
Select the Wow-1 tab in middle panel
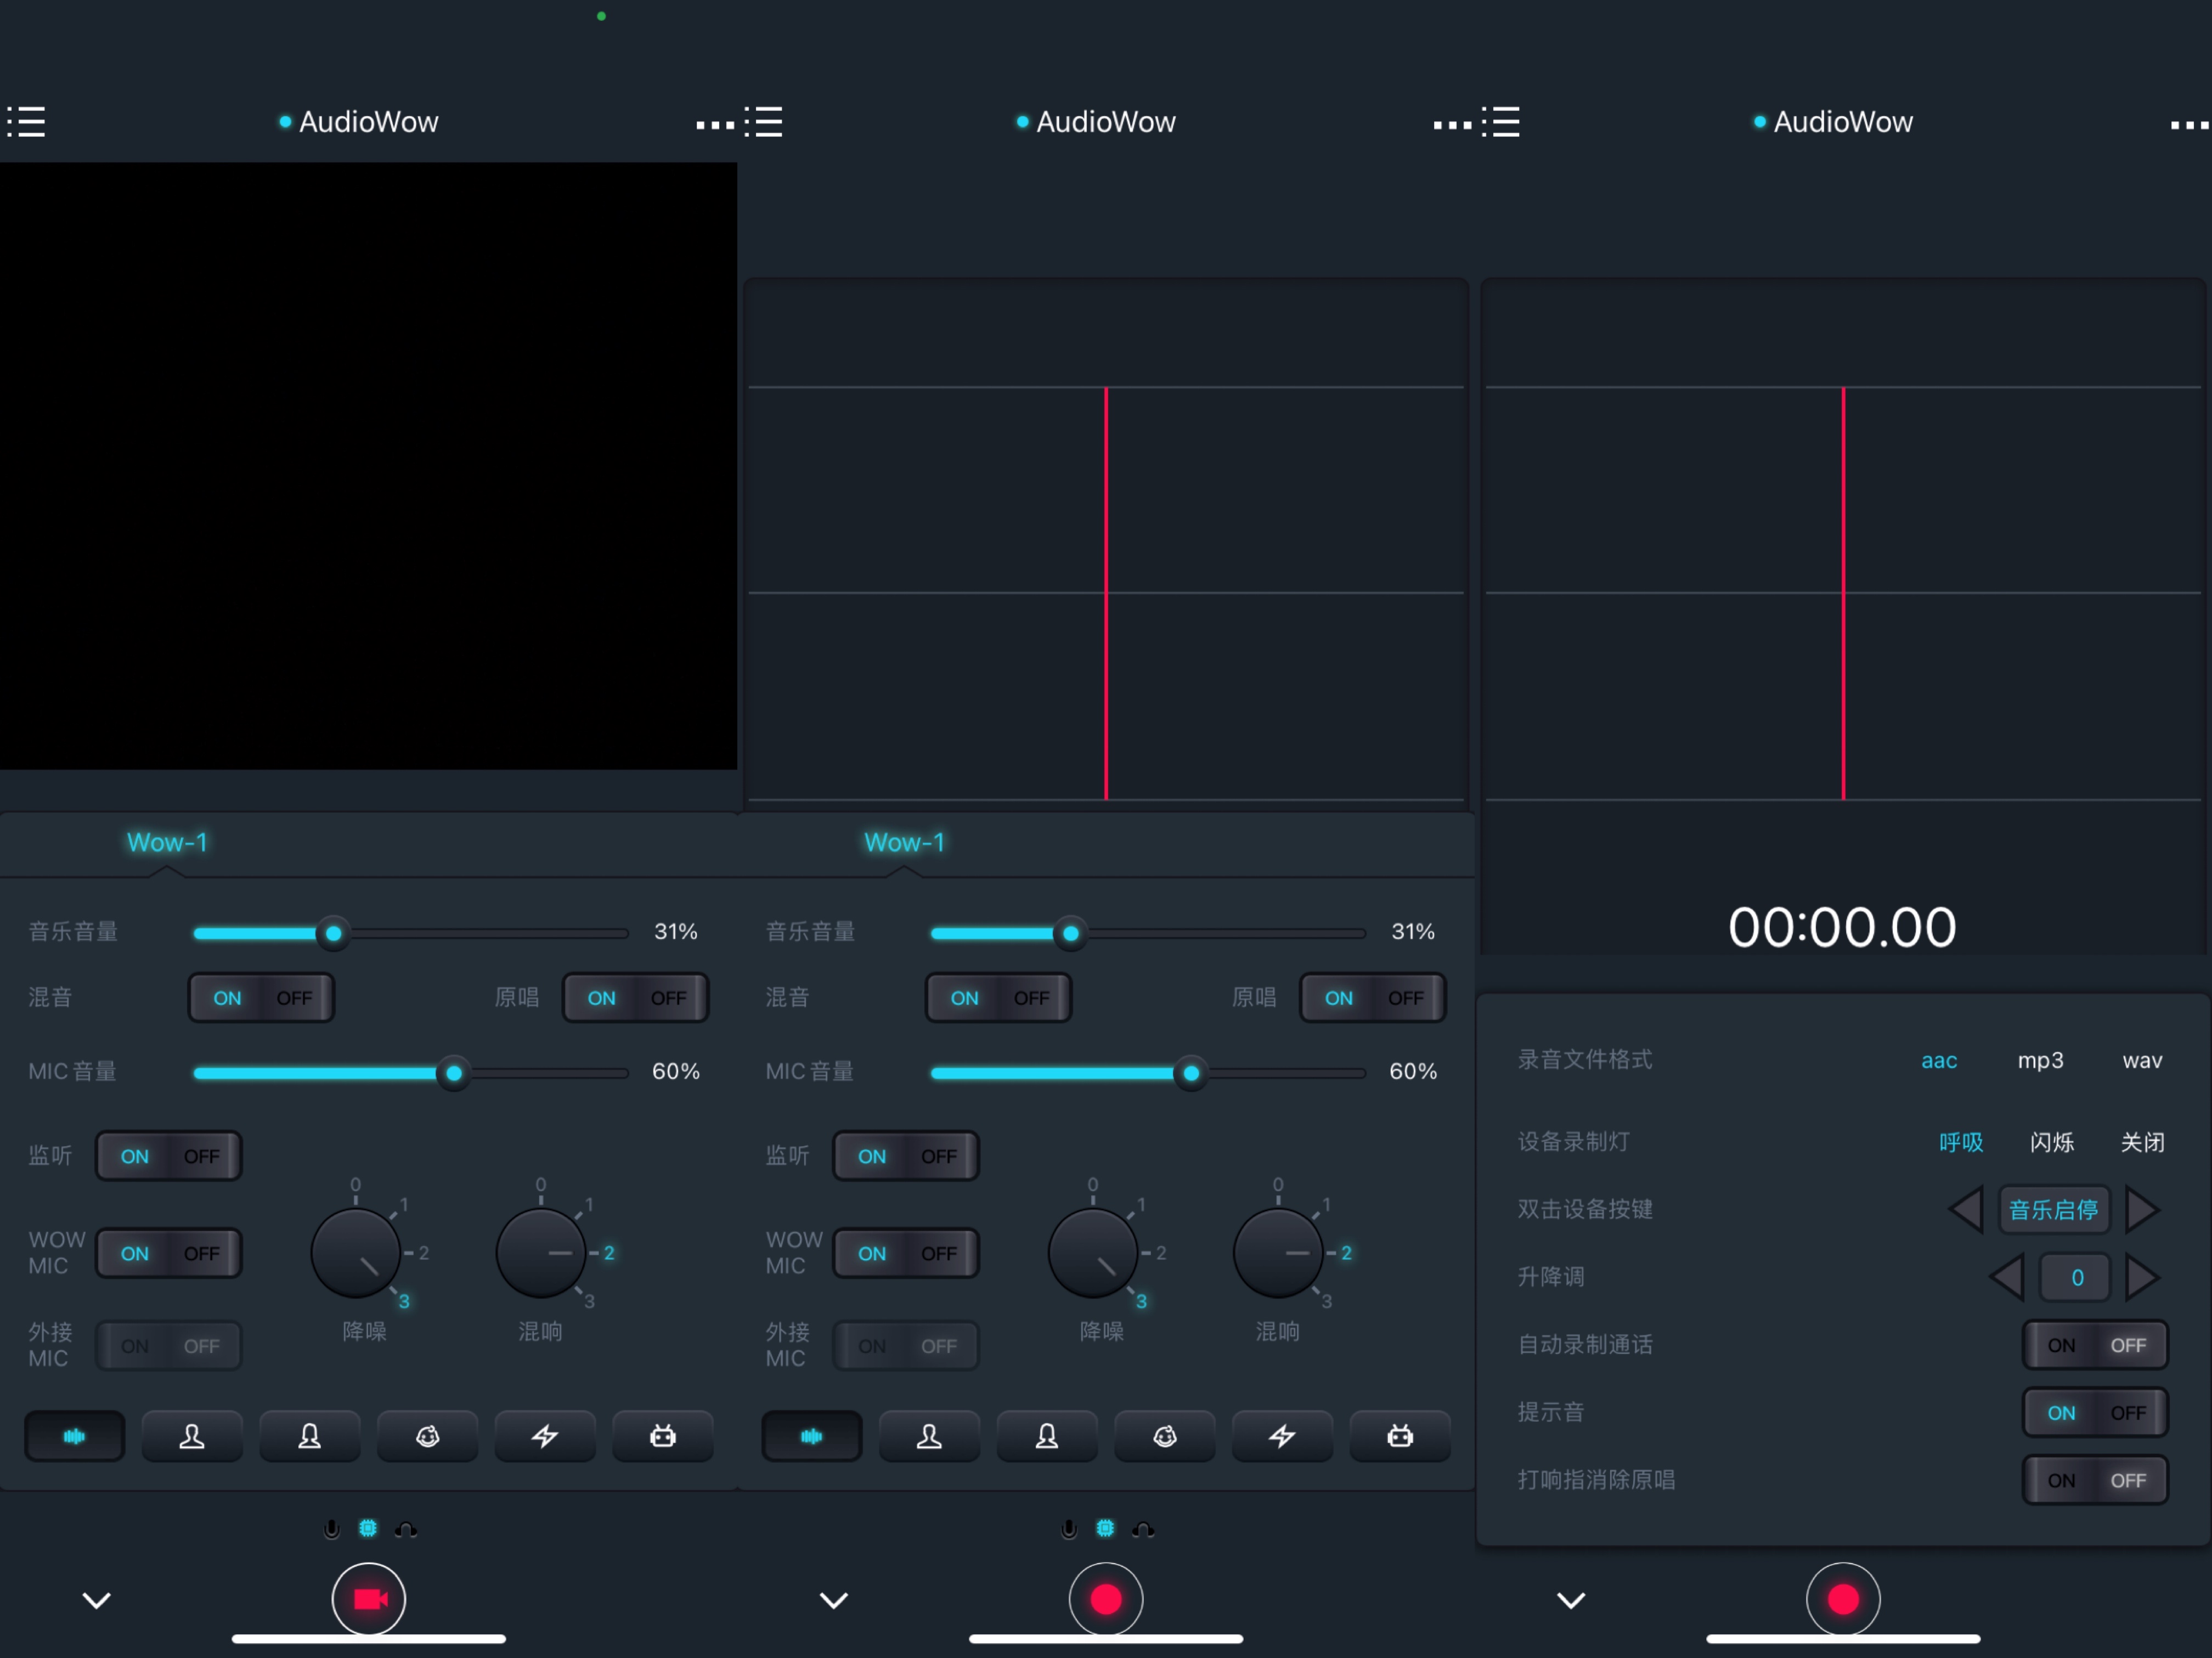[x=904, y=842]
